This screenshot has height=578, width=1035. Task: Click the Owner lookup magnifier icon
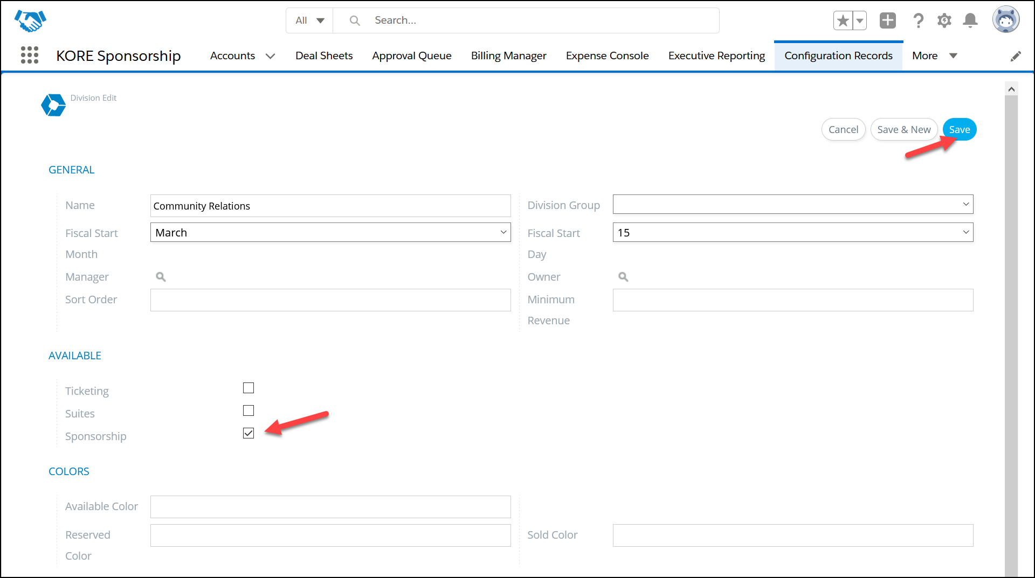[x=623, y=277]
